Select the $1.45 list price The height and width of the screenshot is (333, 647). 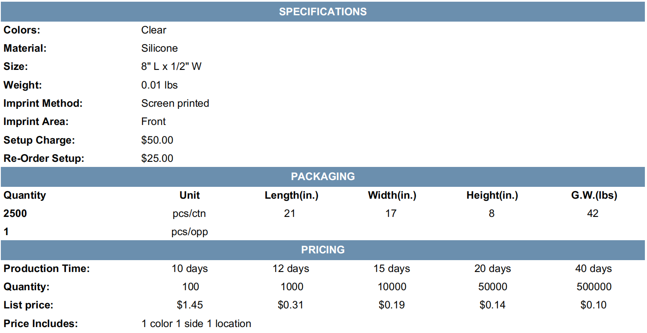[190, 305]
